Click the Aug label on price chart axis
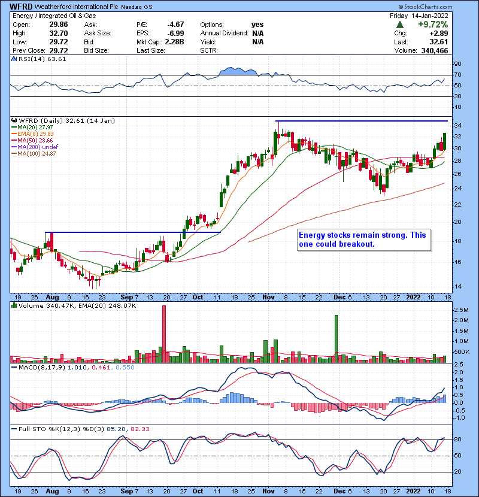479x497 pixels. click(52, 298)
